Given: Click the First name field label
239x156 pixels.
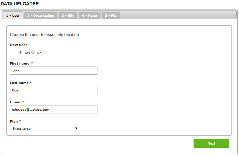Looking at the screenshot, I should (x=19, y=63).
